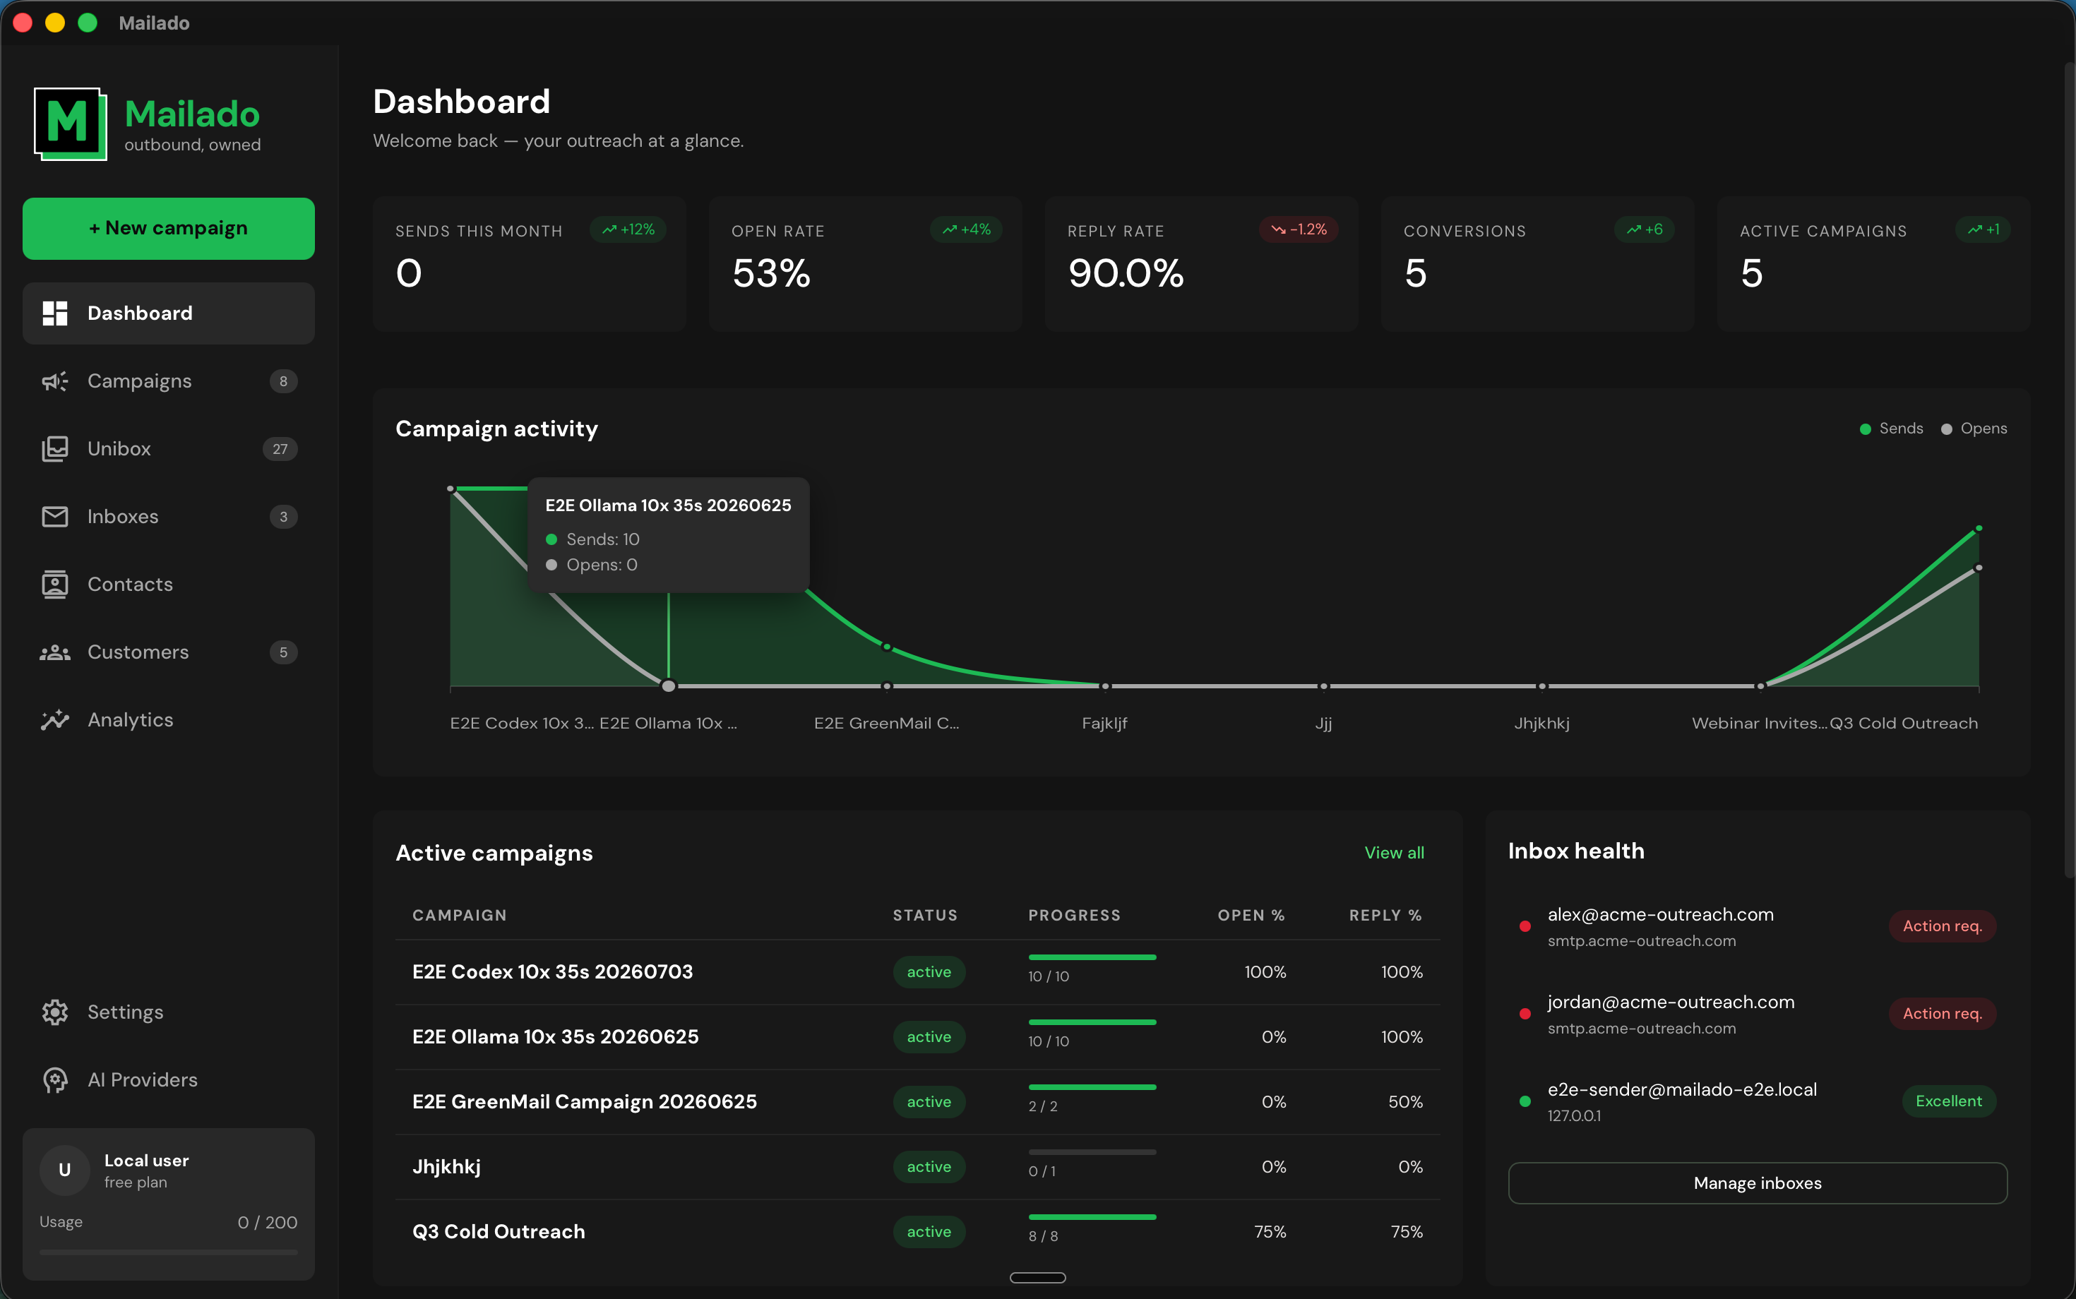Select the Campaigns megaphone icon
The width and height of the screenshot is (2076, 1299).
pyautogui.click(x=55, y=381)
